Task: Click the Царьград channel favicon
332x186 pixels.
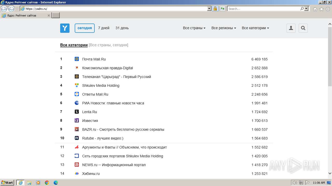Action: click(x=77, y=76)
